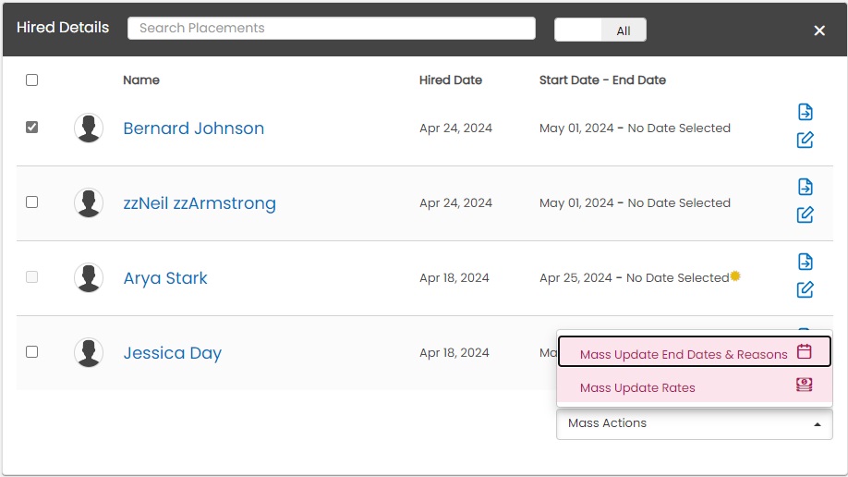Click the export icon for Arya Stark
This screenshot has height=477, width=848.
tap(805, 262)
